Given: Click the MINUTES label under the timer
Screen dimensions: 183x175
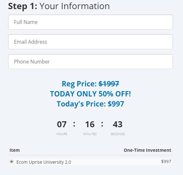Looking at the screenshot, I should pos(90,134).
